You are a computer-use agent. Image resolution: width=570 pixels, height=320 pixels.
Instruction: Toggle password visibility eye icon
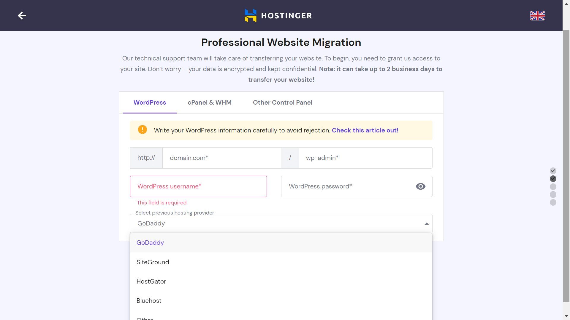point(420,186)
